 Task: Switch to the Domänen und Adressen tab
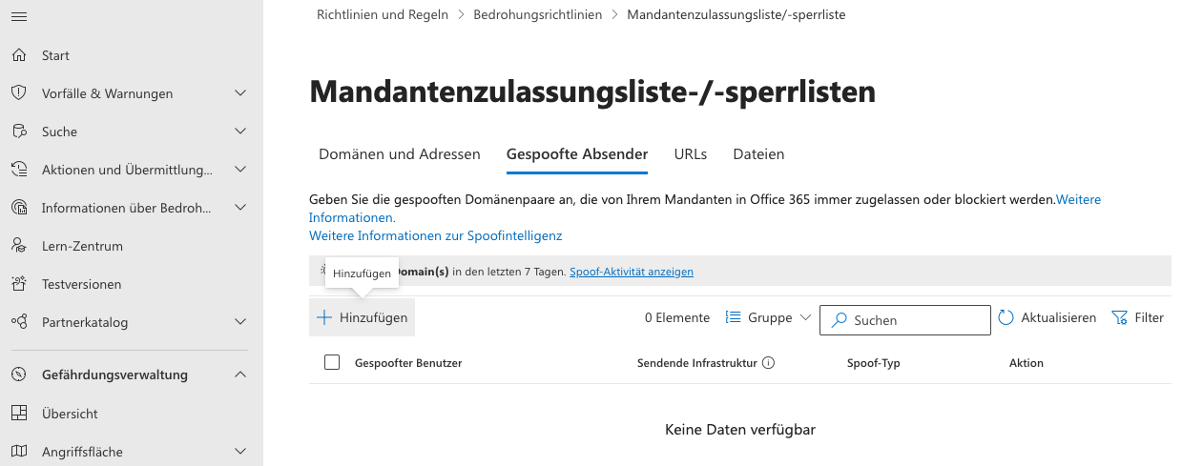(x=399, y=153)
